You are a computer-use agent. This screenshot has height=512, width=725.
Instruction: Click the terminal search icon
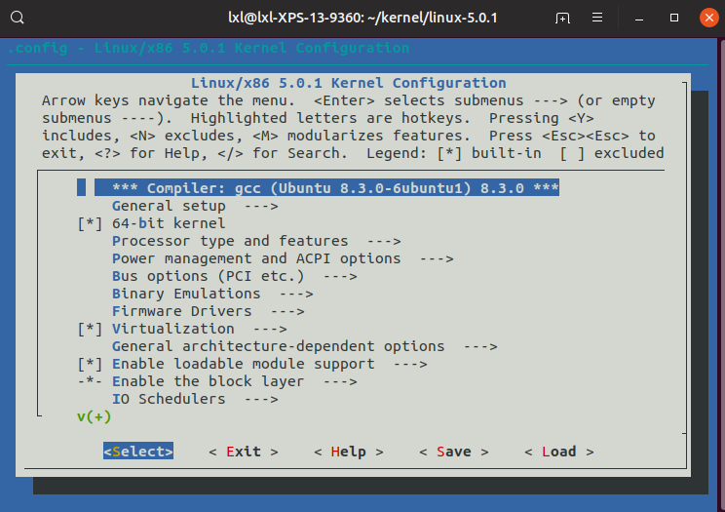tap(19, 19)
